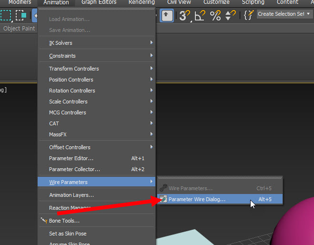Toggle the Window/Crossing selection icon

pyautogui.click(x=21, y=15)
